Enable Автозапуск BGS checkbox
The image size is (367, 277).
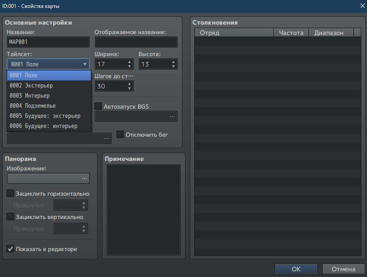click(98, 106)
